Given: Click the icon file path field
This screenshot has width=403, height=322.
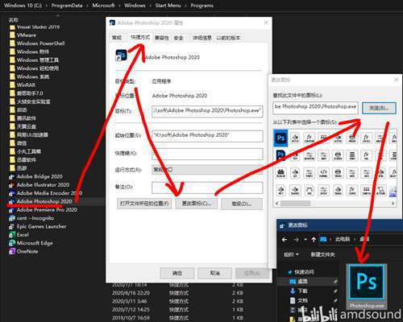Looking at the screenshot, I should (x=315, y=108).
